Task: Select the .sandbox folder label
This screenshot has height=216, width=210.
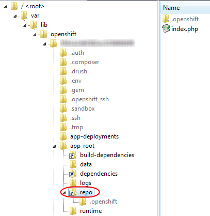Action: (x=83, y=109)
